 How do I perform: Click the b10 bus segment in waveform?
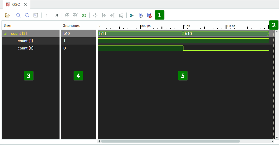coord(226,34)
